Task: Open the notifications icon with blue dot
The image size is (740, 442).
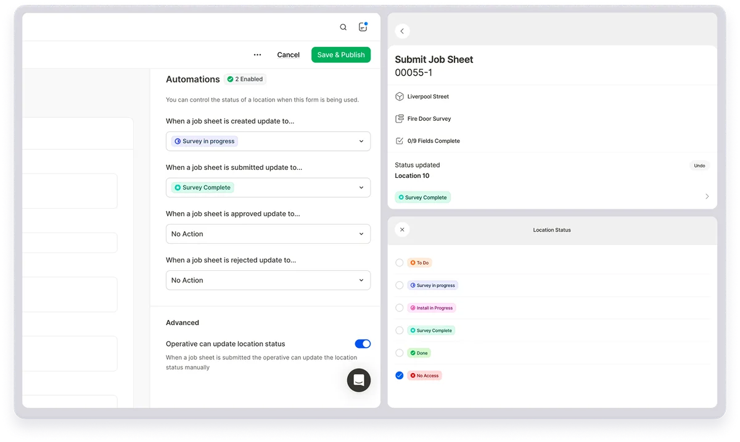Action: tap(363, 26)
